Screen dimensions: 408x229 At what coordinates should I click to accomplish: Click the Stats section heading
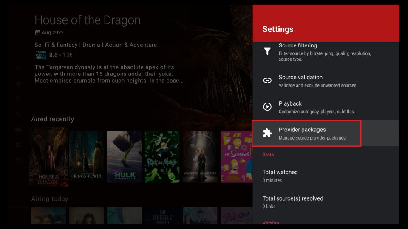pyautogui.click(x=268, y=154)
